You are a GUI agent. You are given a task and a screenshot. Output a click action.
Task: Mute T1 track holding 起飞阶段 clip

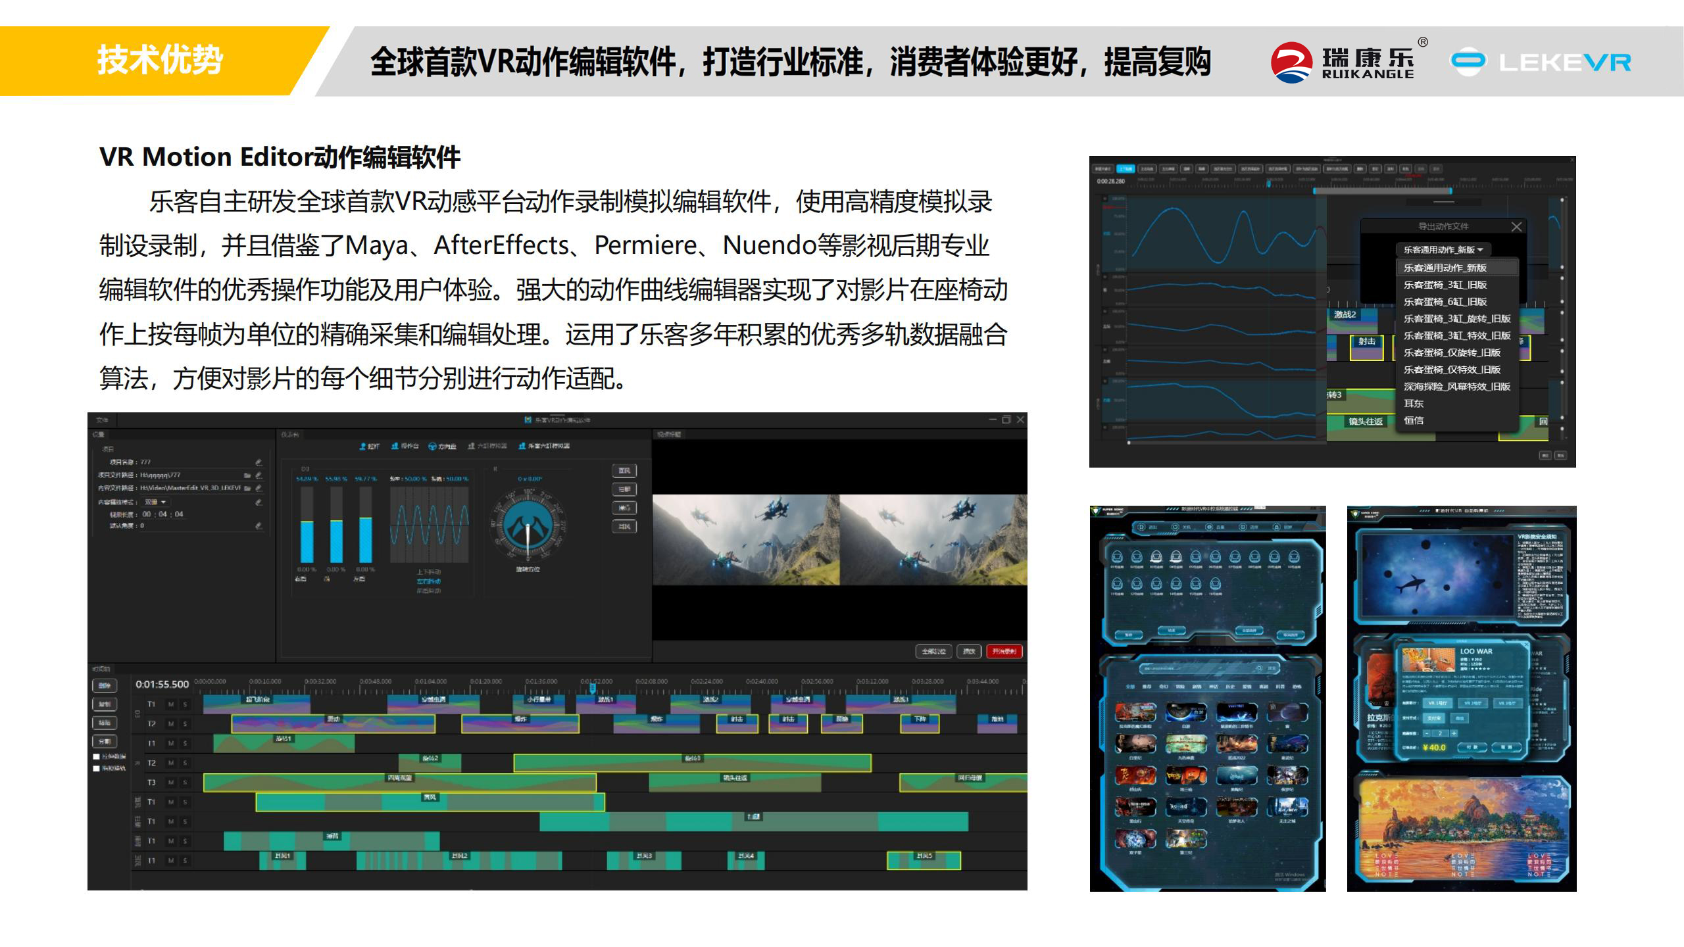click(171, 704)
